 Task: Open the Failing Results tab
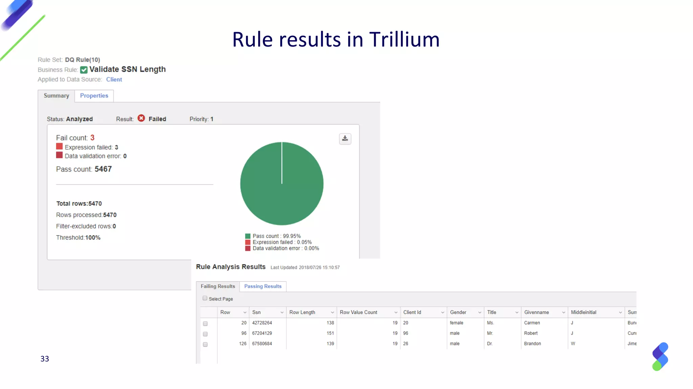point(218,286)
